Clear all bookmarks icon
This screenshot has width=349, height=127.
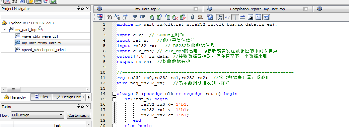pos(183,17)
